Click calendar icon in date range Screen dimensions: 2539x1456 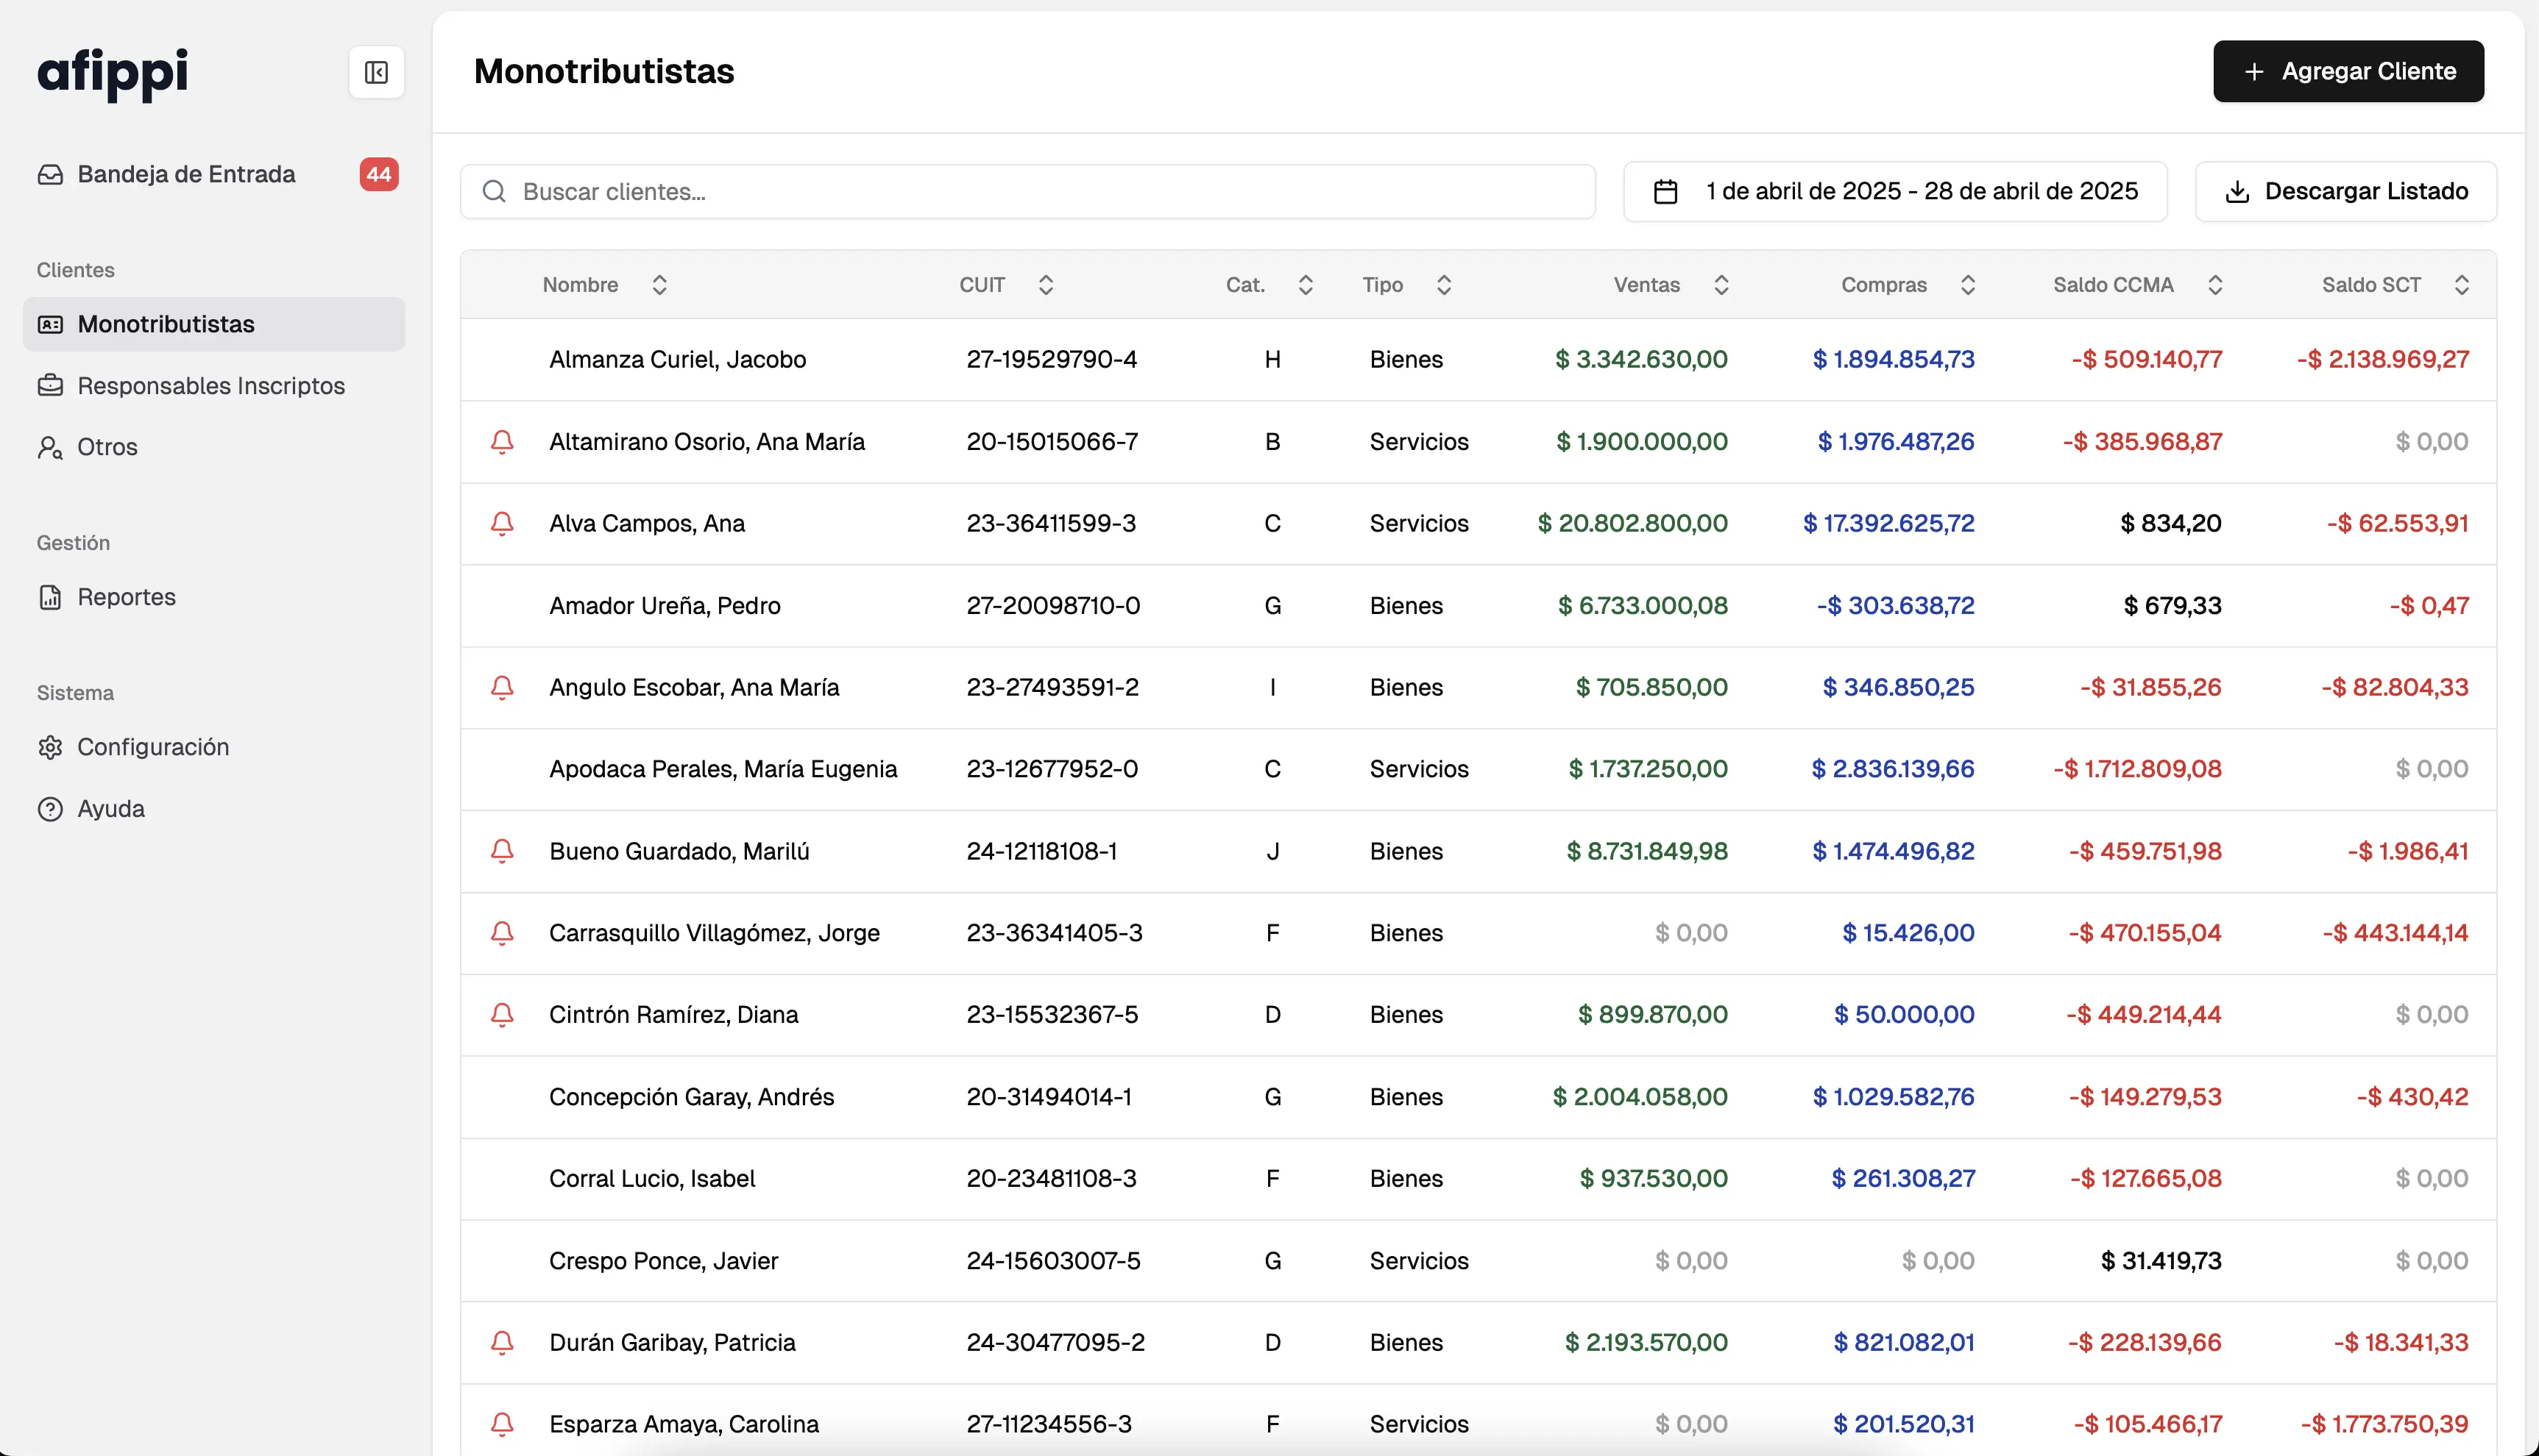click(1665, 191)
